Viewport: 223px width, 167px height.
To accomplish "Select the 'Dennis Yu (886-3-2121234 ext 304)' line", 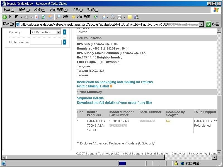I will 102,48.
